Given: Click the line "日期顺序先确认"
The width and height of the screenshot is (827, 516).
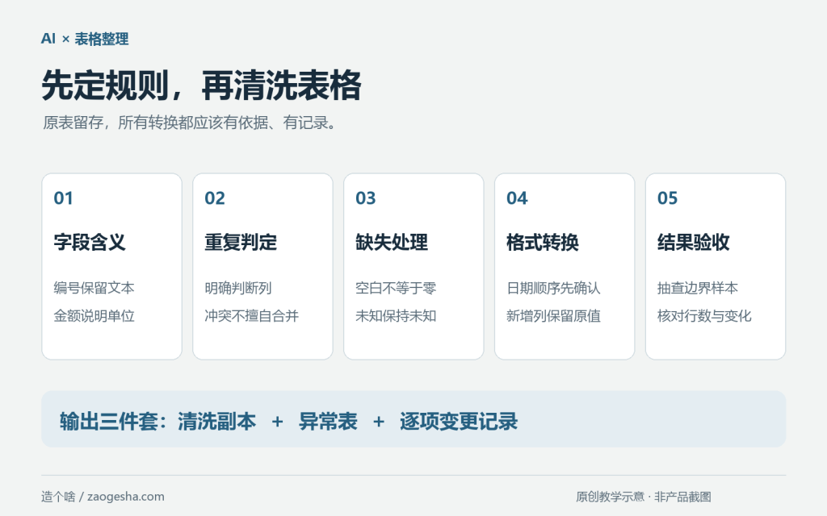Looking at the screenshot, I should [553, 288].
